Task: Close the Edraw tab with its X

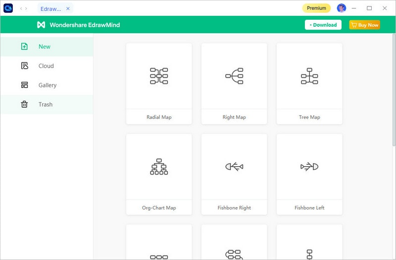Action: point(68,8)
